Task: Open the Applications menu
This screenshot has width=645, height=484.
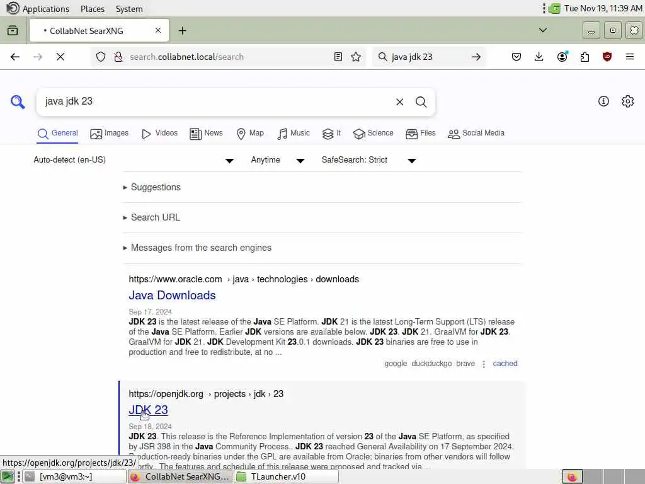Action: 45,9
